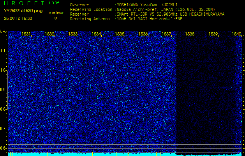
Task: Click the 1632 time label
Action: 49,34
